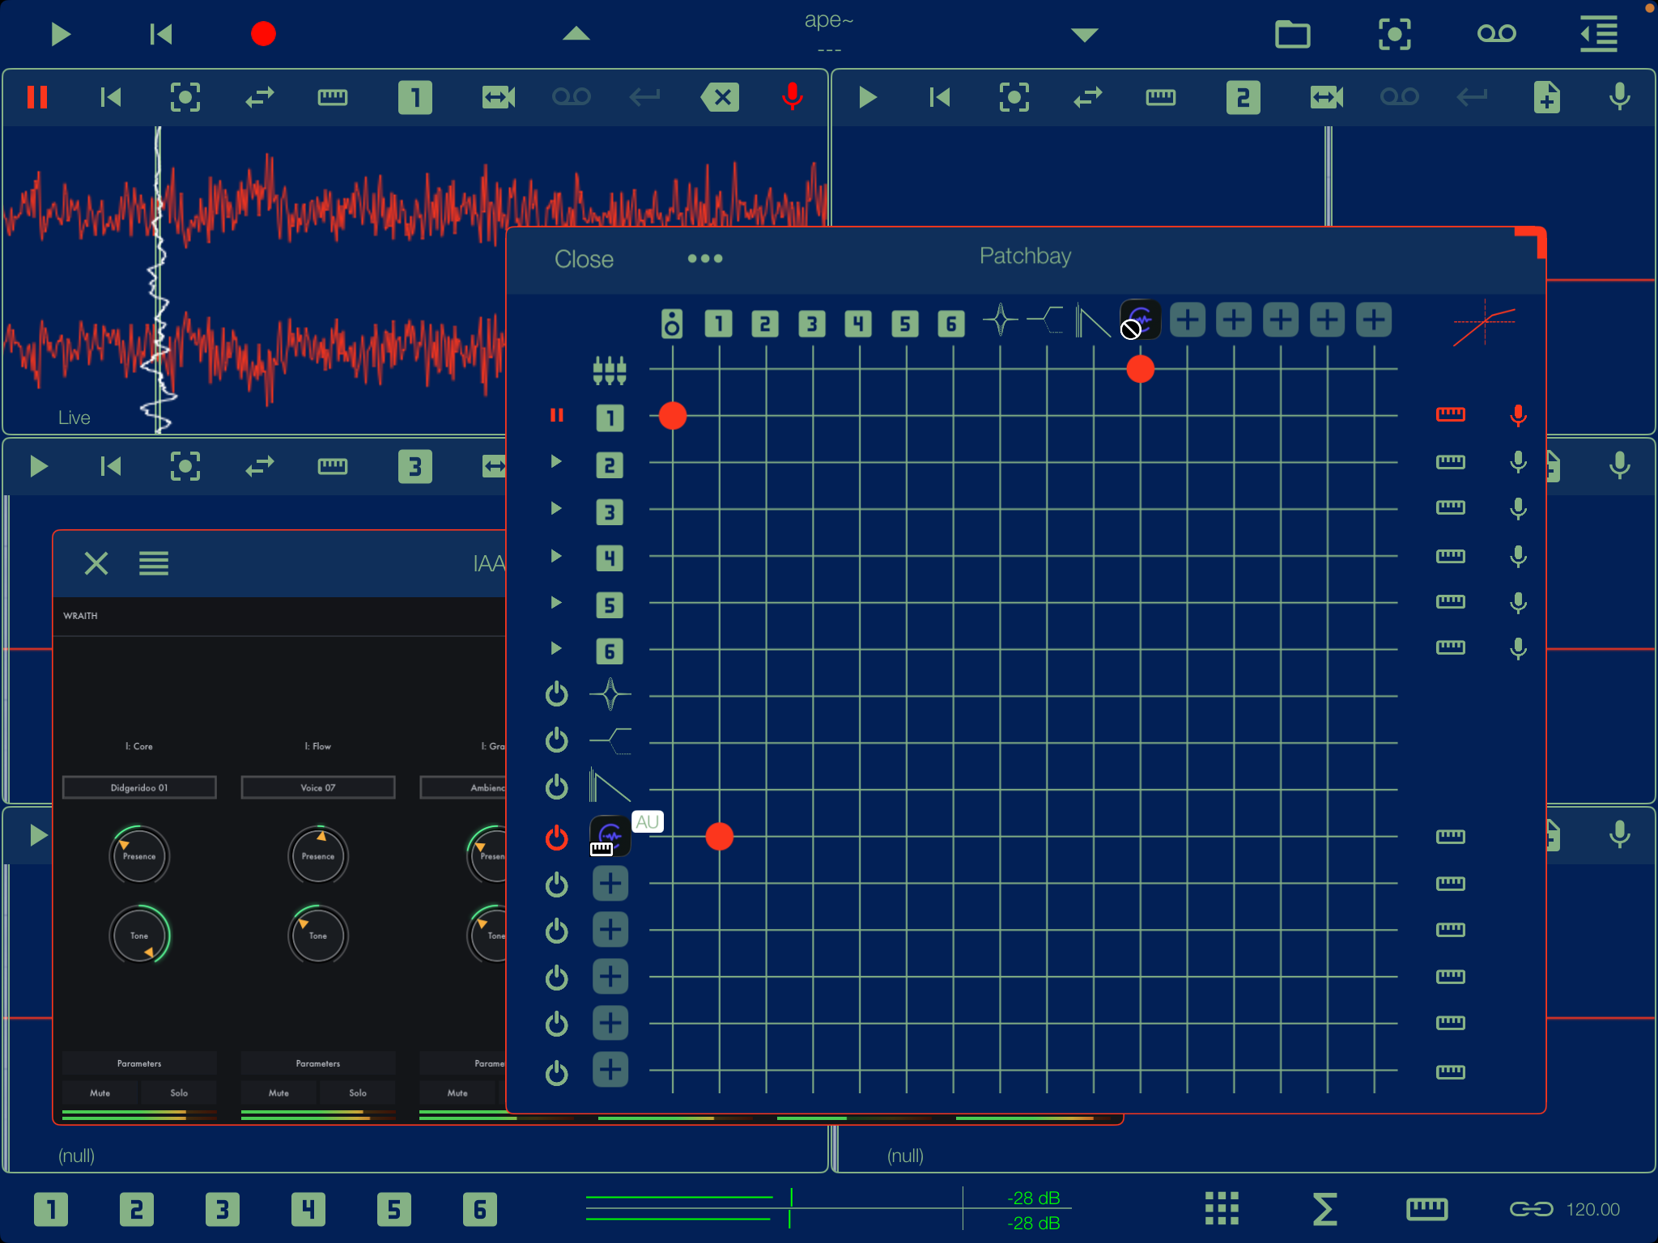
Task: Click the top bar focus frame icon
Action: 1395,34
